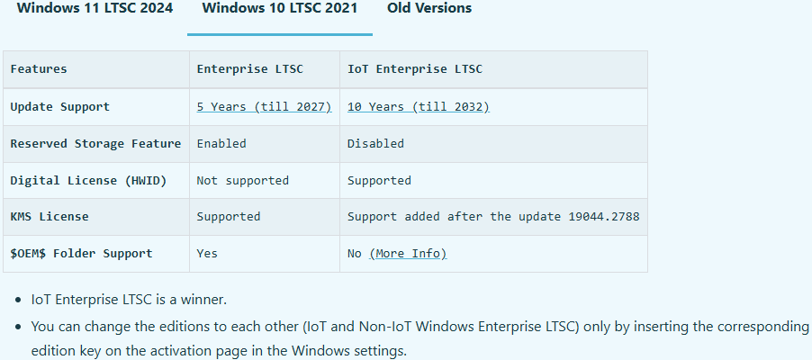Click the Features column header
812x360 pixels.
(x=39, y=69)
